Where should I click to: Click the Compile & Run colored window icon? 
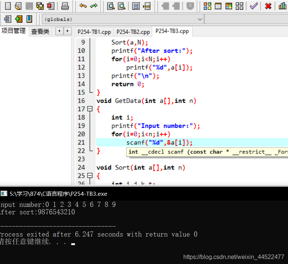click(229, 6)
